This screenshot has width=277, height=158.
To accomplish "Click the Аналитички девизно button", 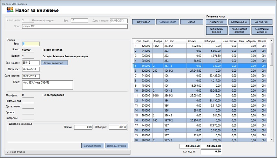I will pos(217,30).
